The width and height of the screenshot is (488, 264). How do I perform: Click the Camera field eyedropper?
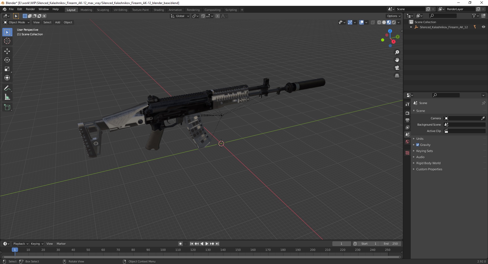(x=483, y=118)
